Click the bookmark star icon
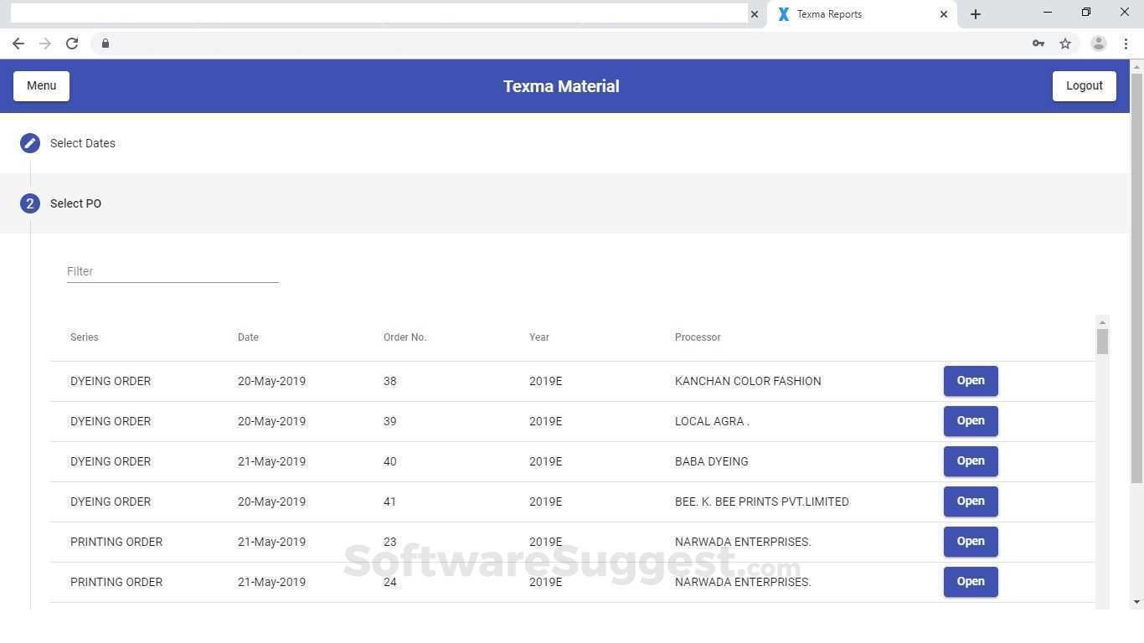1144x643 pixels. (x=1065, y=43)
